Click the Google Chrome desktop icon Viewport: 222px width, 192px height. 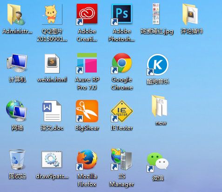click(122, 63)
